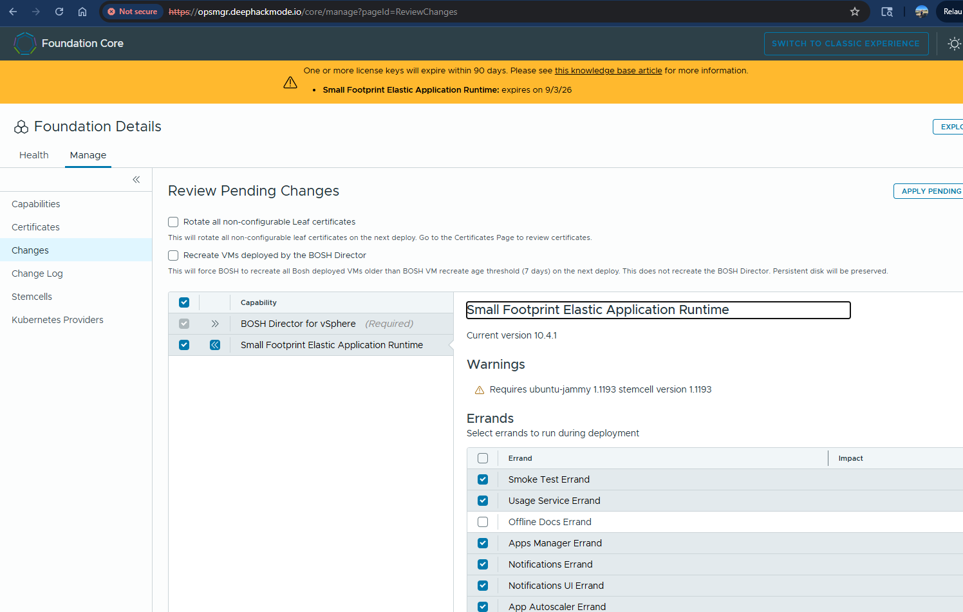Toggle light/dark theme sun icon

(954, 43)
